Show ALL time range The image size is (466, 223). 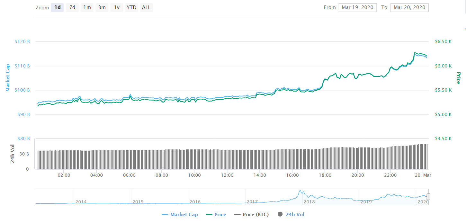(x=146, y=7)
